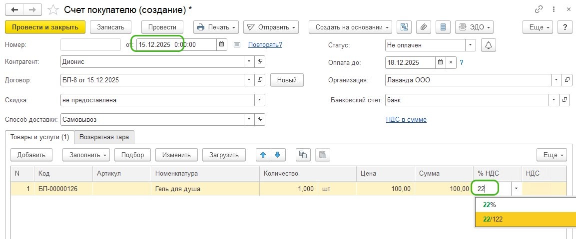This screenshot has width=576, height=239.
Task: Add document to favorites with star icon
Action: point(53,10)
